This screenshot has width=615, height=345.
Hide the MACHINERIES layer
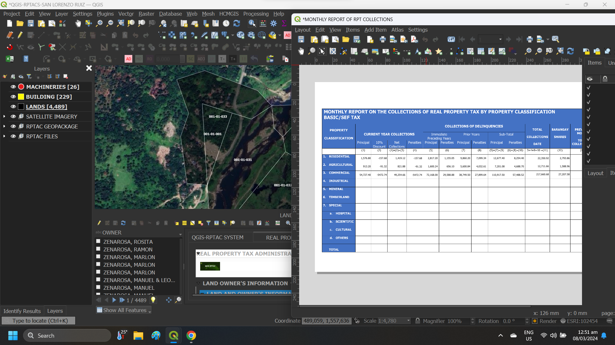coord(13,87)
